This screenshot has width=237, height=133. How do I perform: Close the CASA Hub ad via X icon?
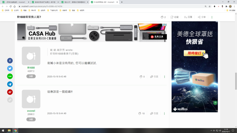[166, 25]
